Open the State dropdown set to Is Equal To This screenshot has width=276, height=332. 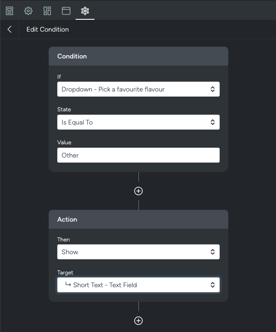click(x=138, y=122)
